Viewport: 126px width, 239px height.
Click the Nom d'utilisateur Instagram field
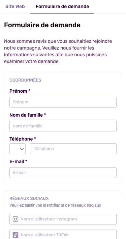click(63, 219)
